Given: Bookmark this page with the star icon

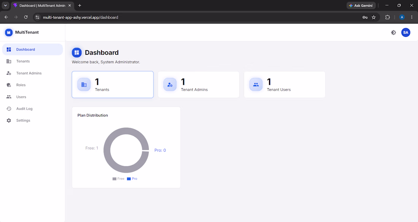Looking at the screenshot, I should pos(374,17).
